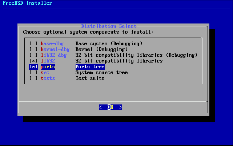Select the lib32-dbg component name

[x=54, y=55]
